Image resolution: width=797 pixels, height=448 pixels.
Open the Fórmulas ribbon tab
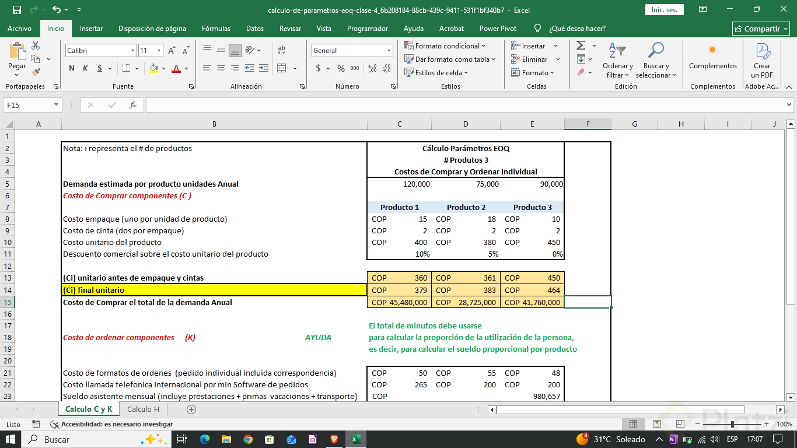coord(216,29)
